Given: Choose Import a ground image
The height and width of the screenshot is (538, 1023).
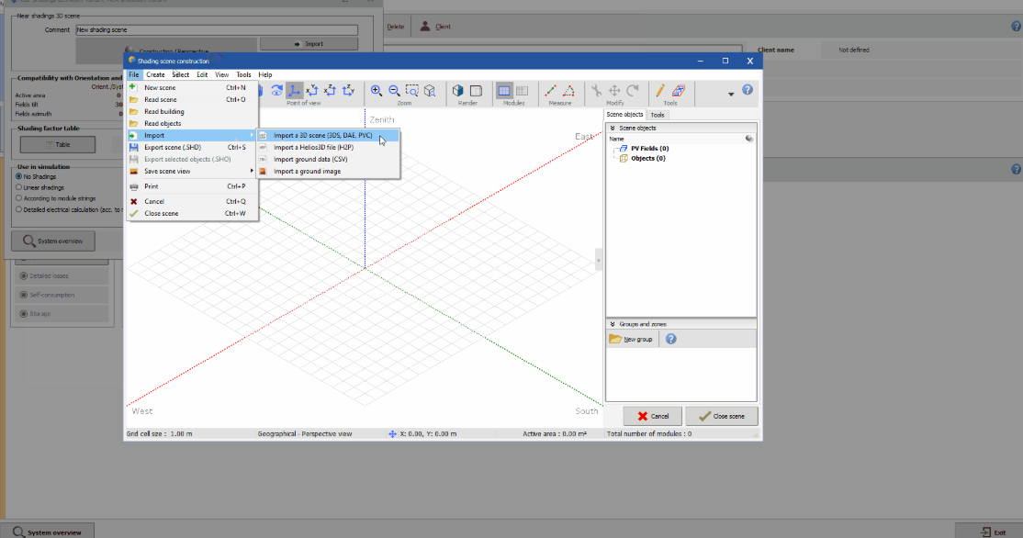Looking at the screenshot, I should 328,172.
